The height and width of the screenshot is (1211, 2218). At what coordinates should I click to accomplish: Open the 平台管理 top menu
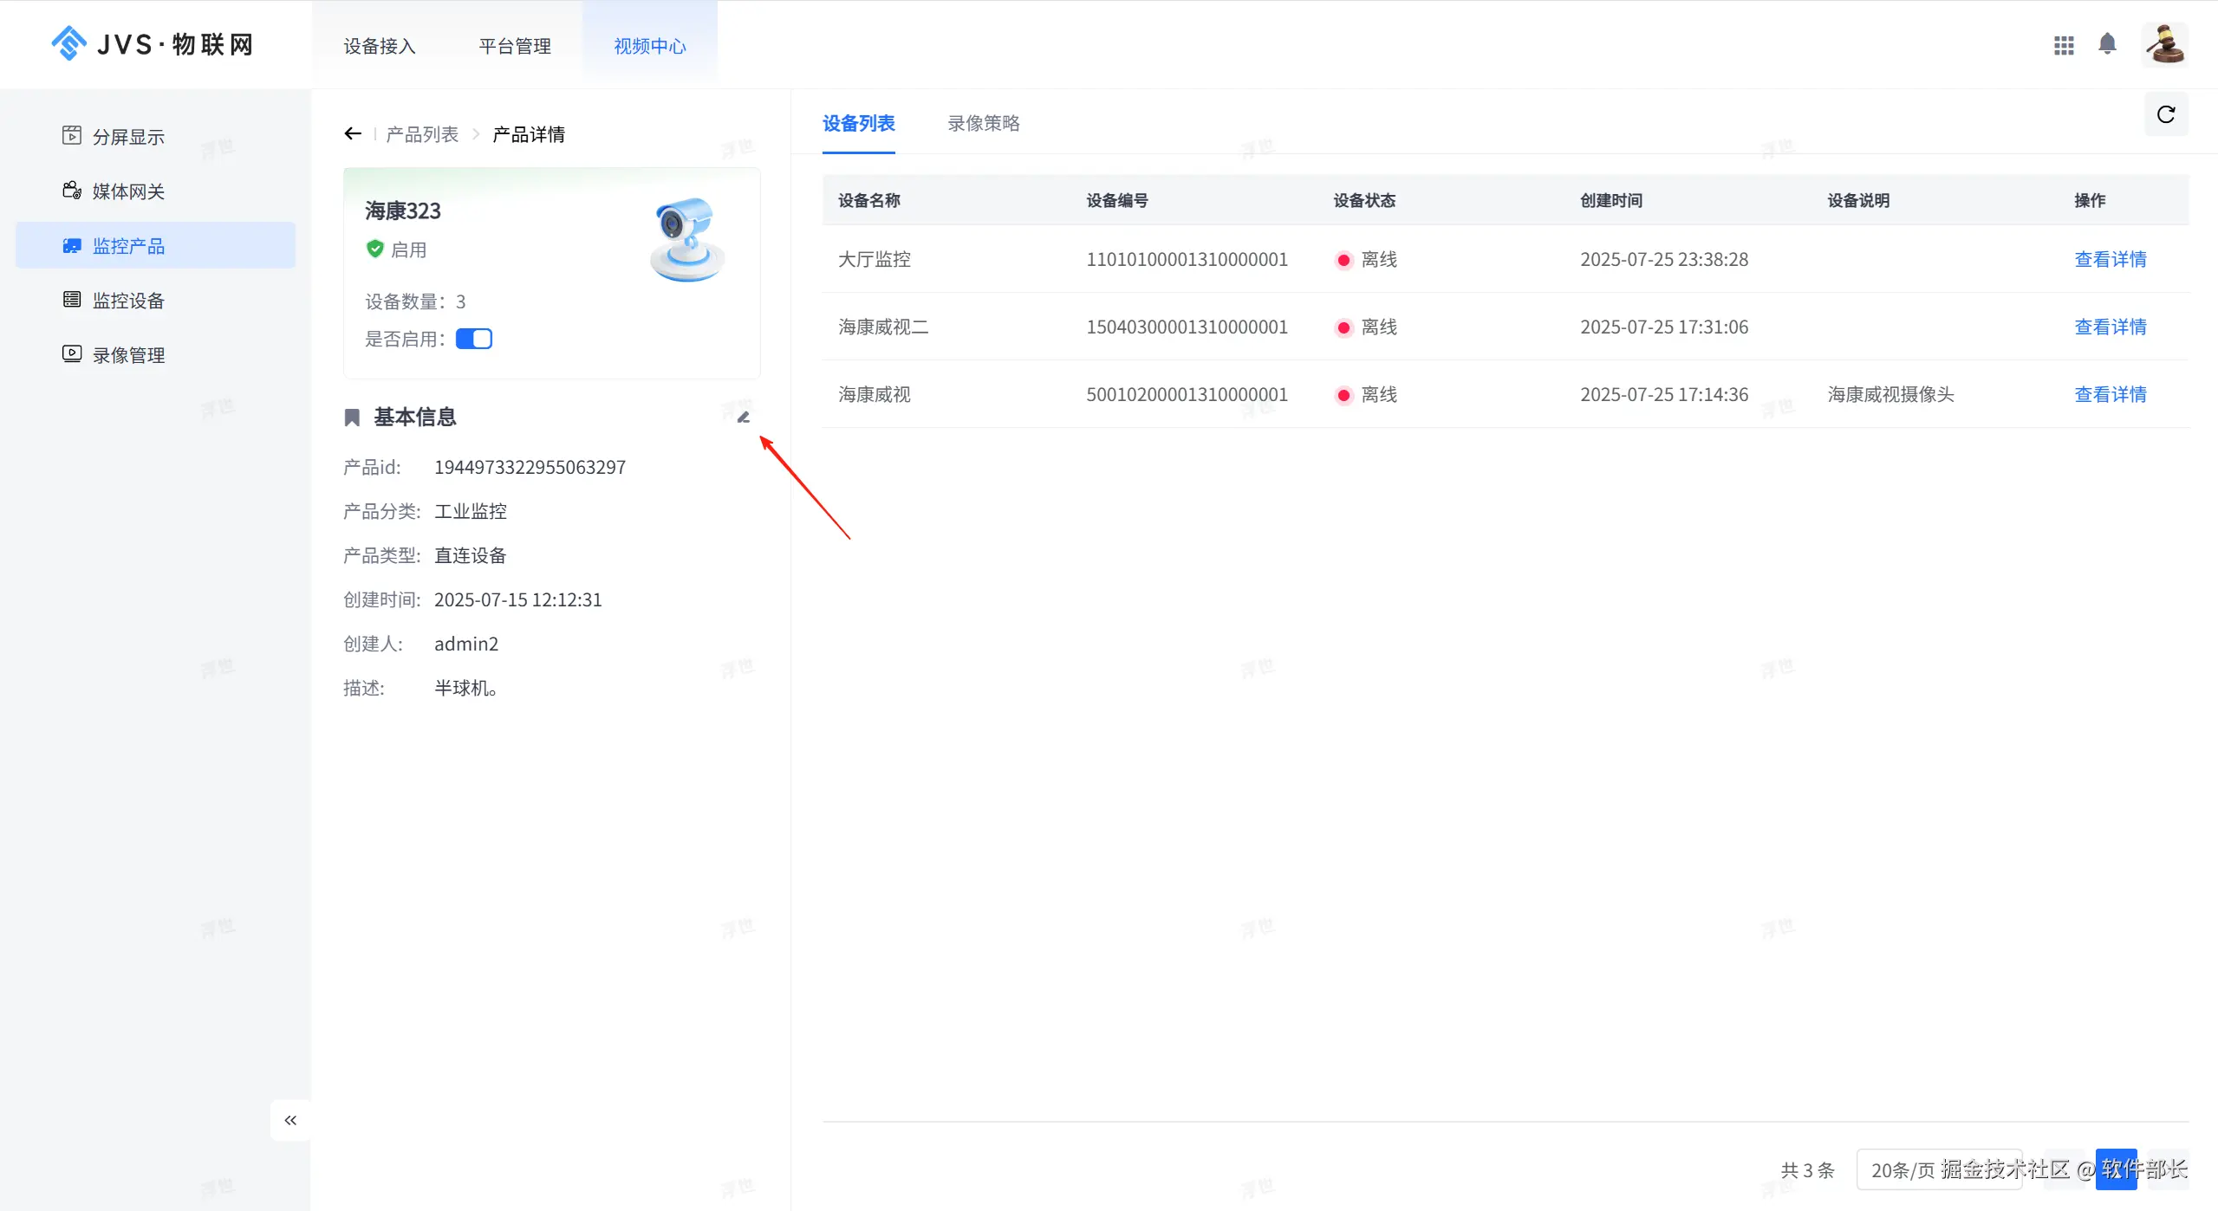pyautogui.click(x=515, y=46)
